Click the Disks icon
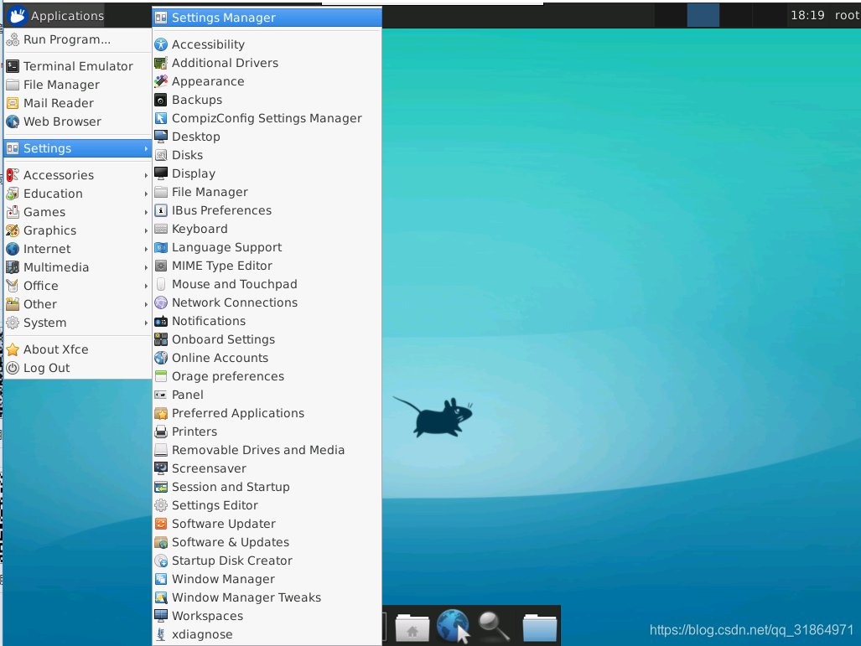This screenshot has width=861, height=646. coord(161,155)
